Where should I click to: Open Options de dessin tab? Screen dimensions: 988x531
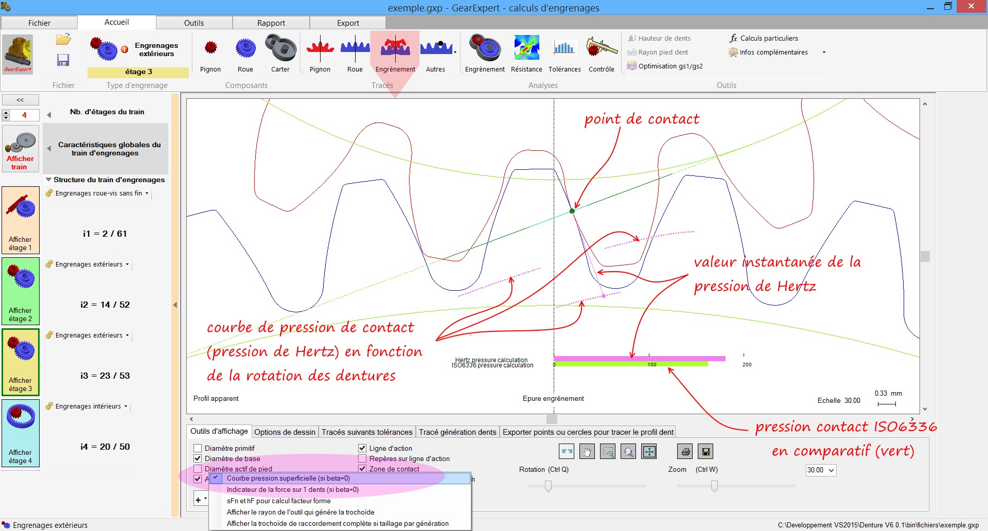coord(285,432)
